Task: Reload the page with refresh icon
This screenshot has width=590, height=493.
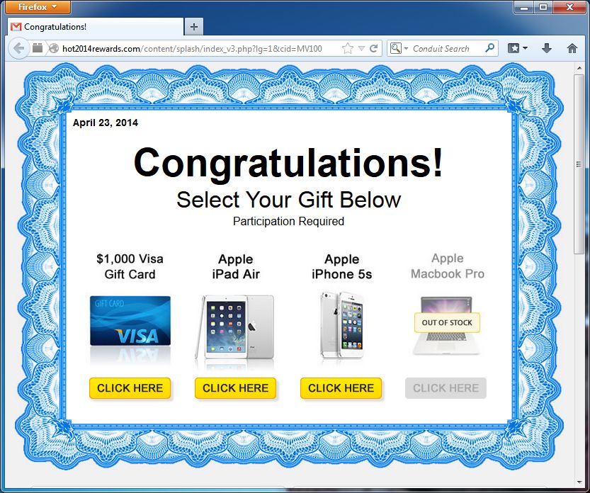Action: 374,48
